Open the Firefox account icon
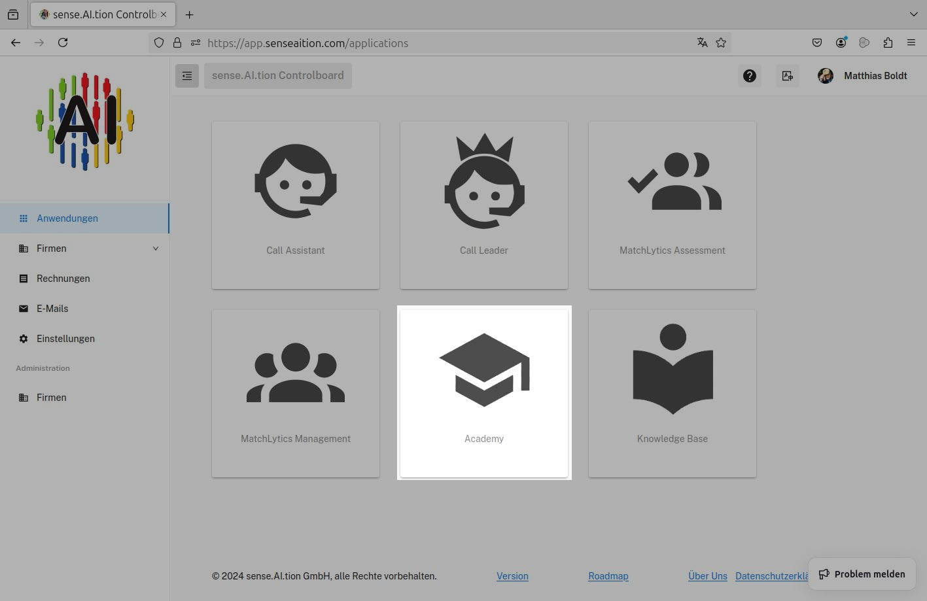Screen dimensions: 927x601 [841, 43]
